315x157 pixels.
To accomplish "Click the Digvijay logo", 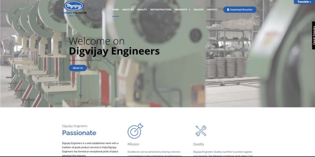I will [x=74, y=6].
